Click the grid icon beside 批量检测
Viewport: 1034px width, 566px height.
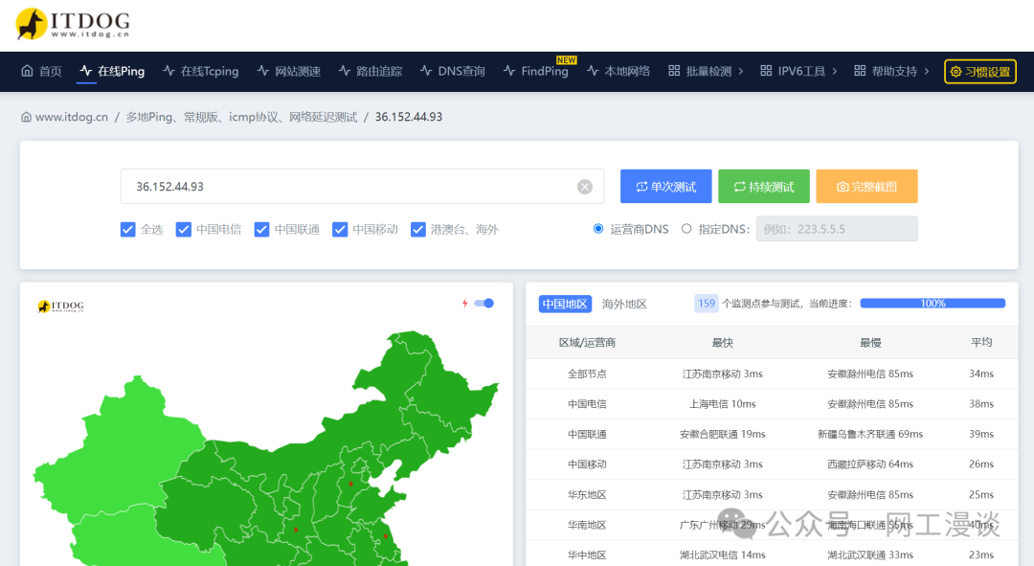click(x=674, y=71)
